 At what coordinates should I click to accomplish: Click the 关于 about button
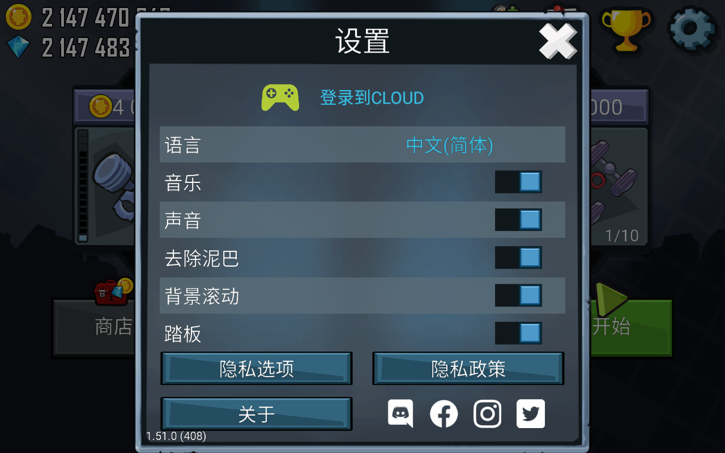point(257,414)
